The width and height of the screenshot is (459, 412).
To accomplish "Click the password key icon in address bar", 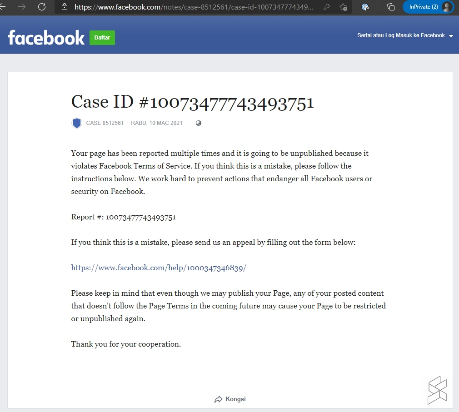I will click(326, 7).
